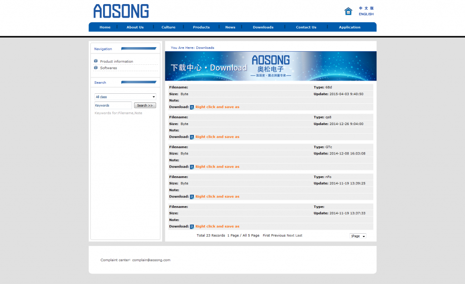Open the Application menu item
This screenshot has width=465, height=284.
click(350, 27)
